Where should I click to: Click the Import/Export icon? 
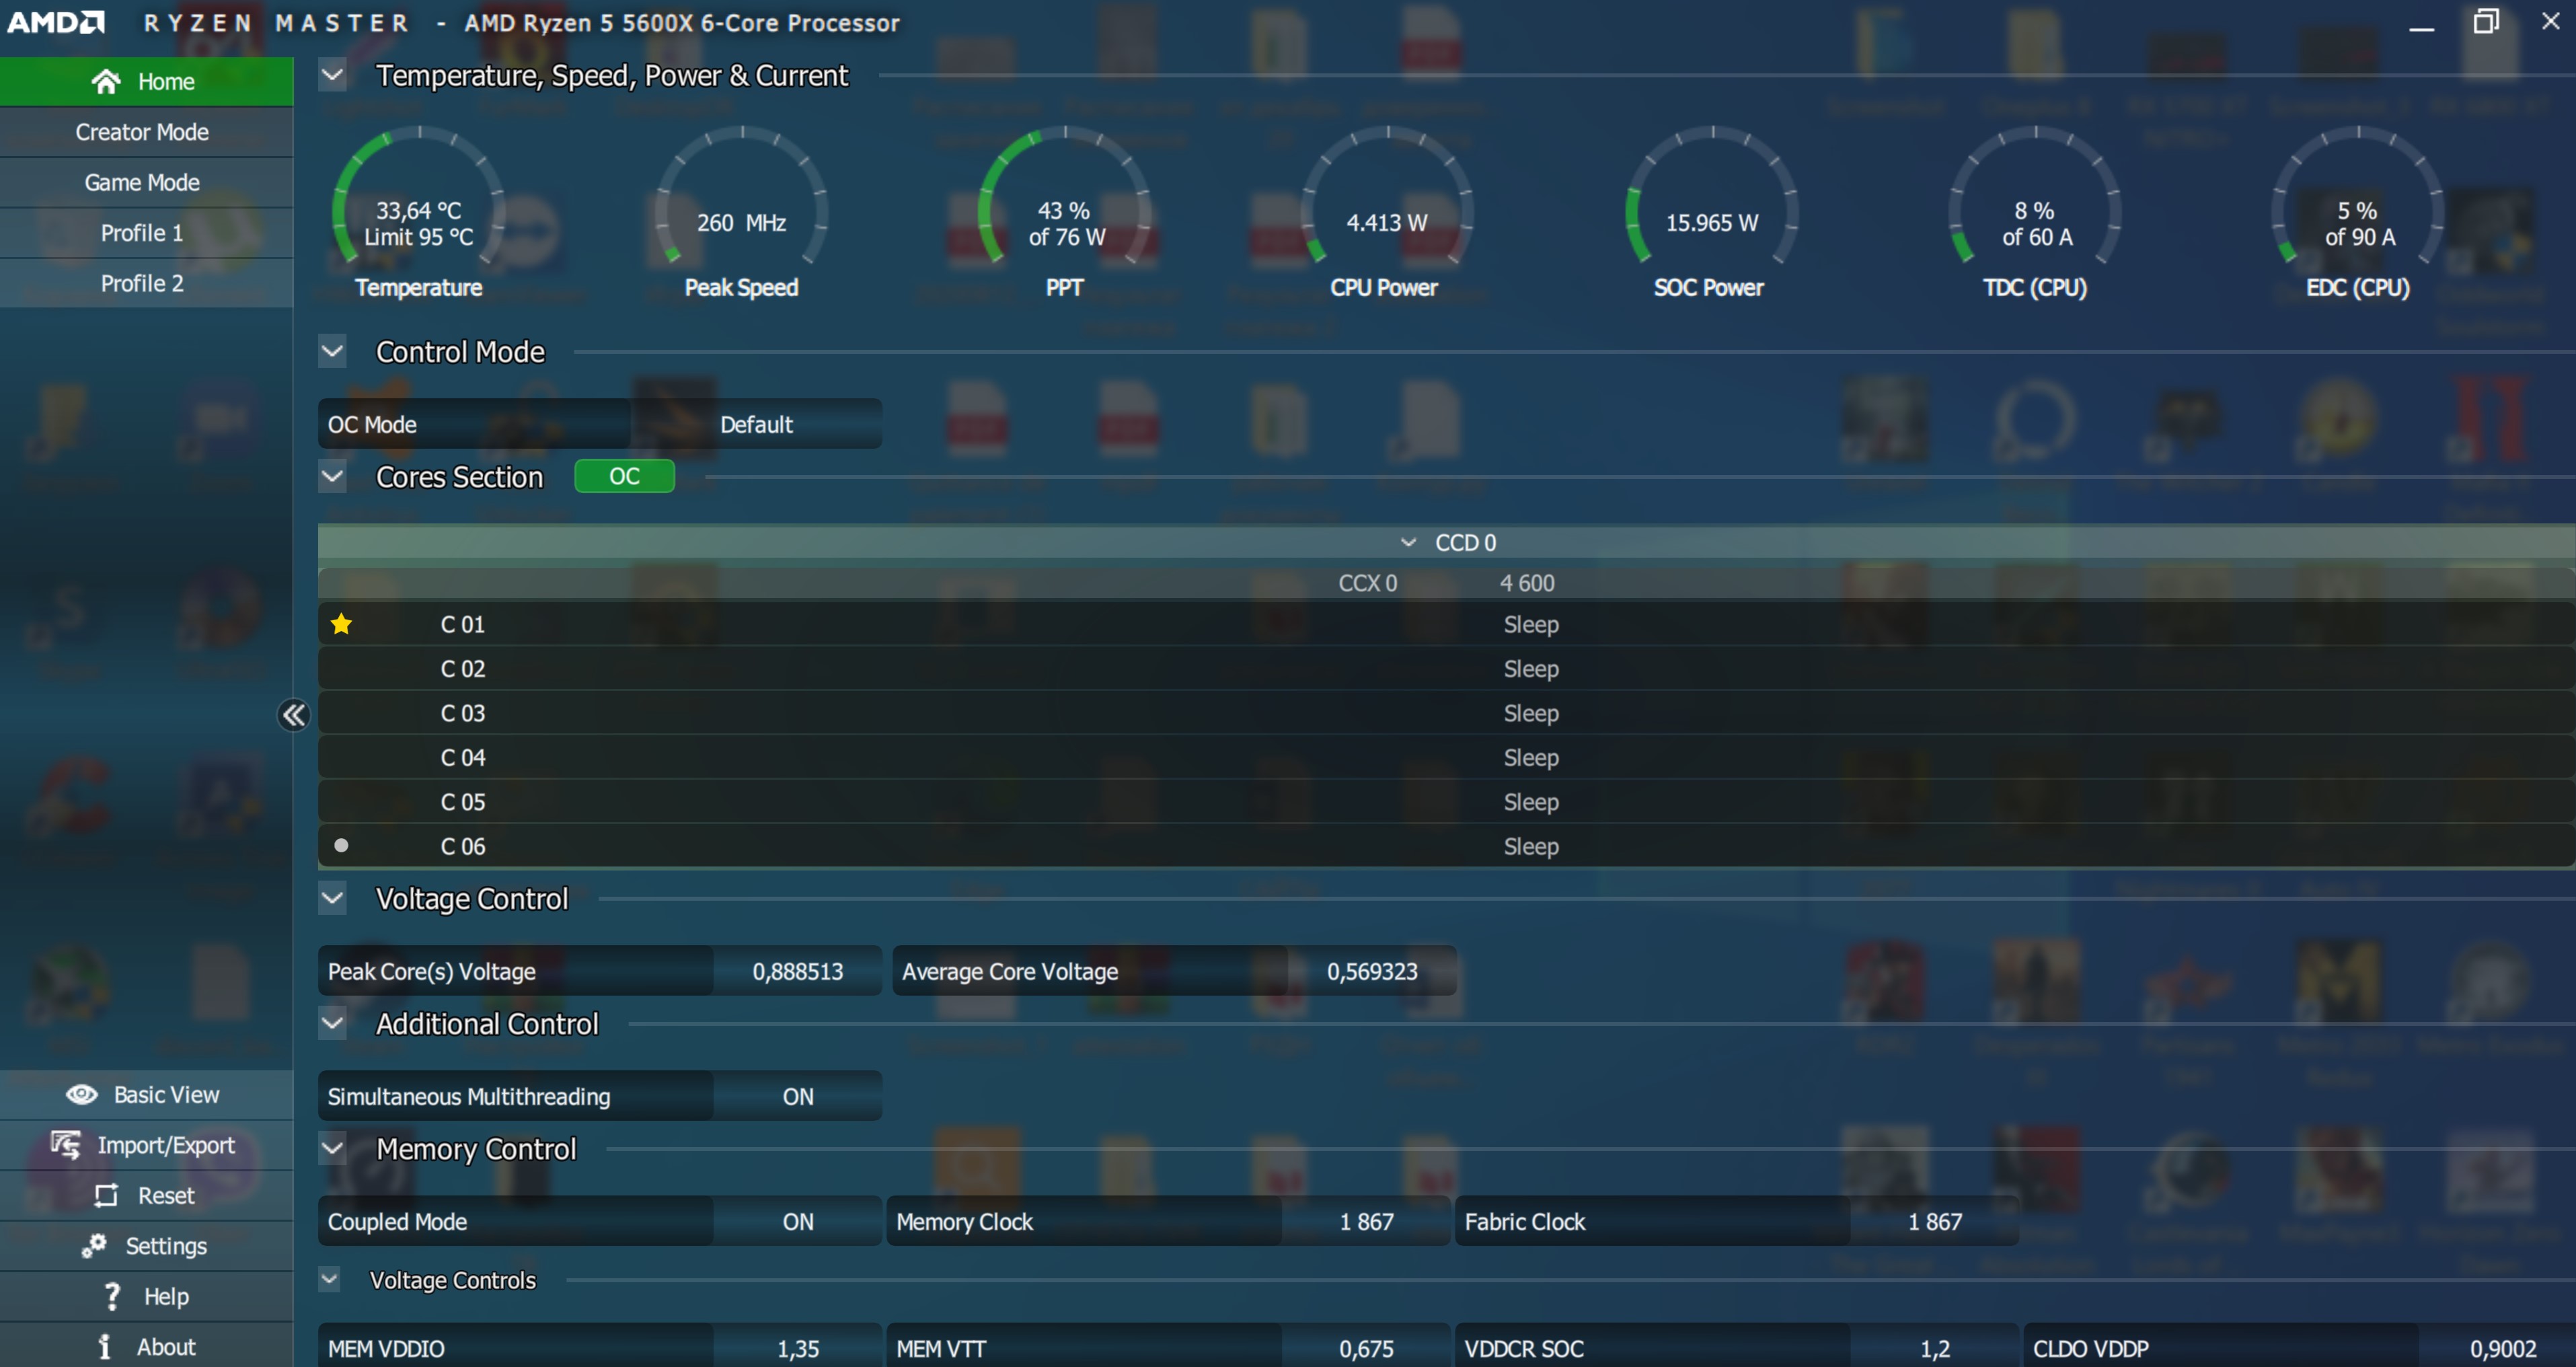click(66, 1144)
